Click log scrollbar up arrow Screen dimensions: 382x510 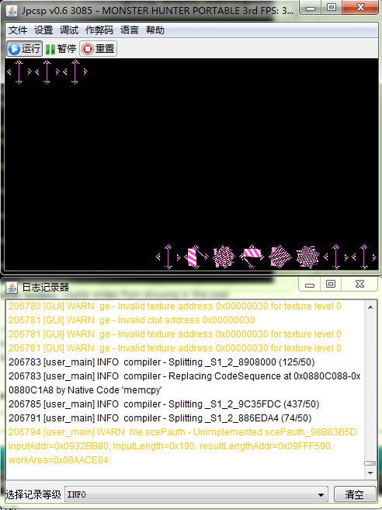(x=370, y=307)
